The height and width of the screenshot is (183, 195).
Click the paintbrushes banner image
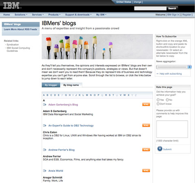[97, 47]
